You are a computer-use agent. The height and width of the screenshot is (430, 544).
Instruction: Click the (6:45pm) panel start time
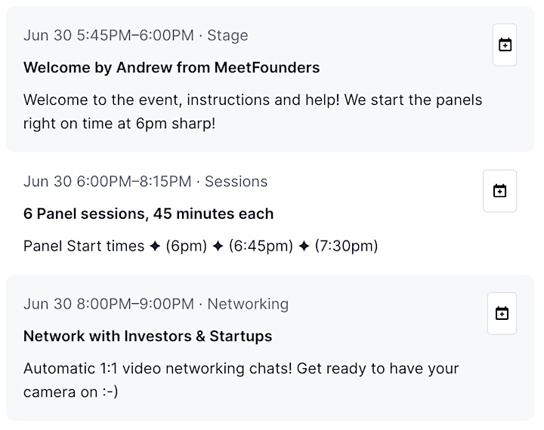click(261, 246)
